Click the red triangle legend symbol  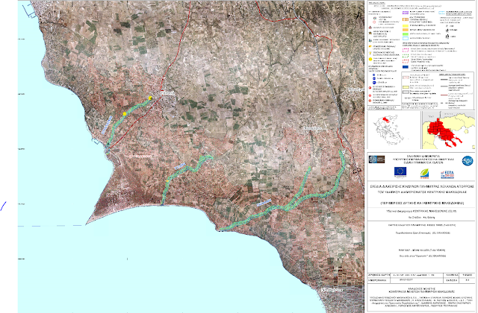(370, 28)
